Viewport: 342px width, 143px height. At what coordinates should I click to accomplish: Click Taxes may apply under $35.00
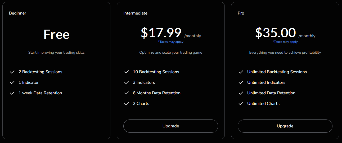pos(285,42)
